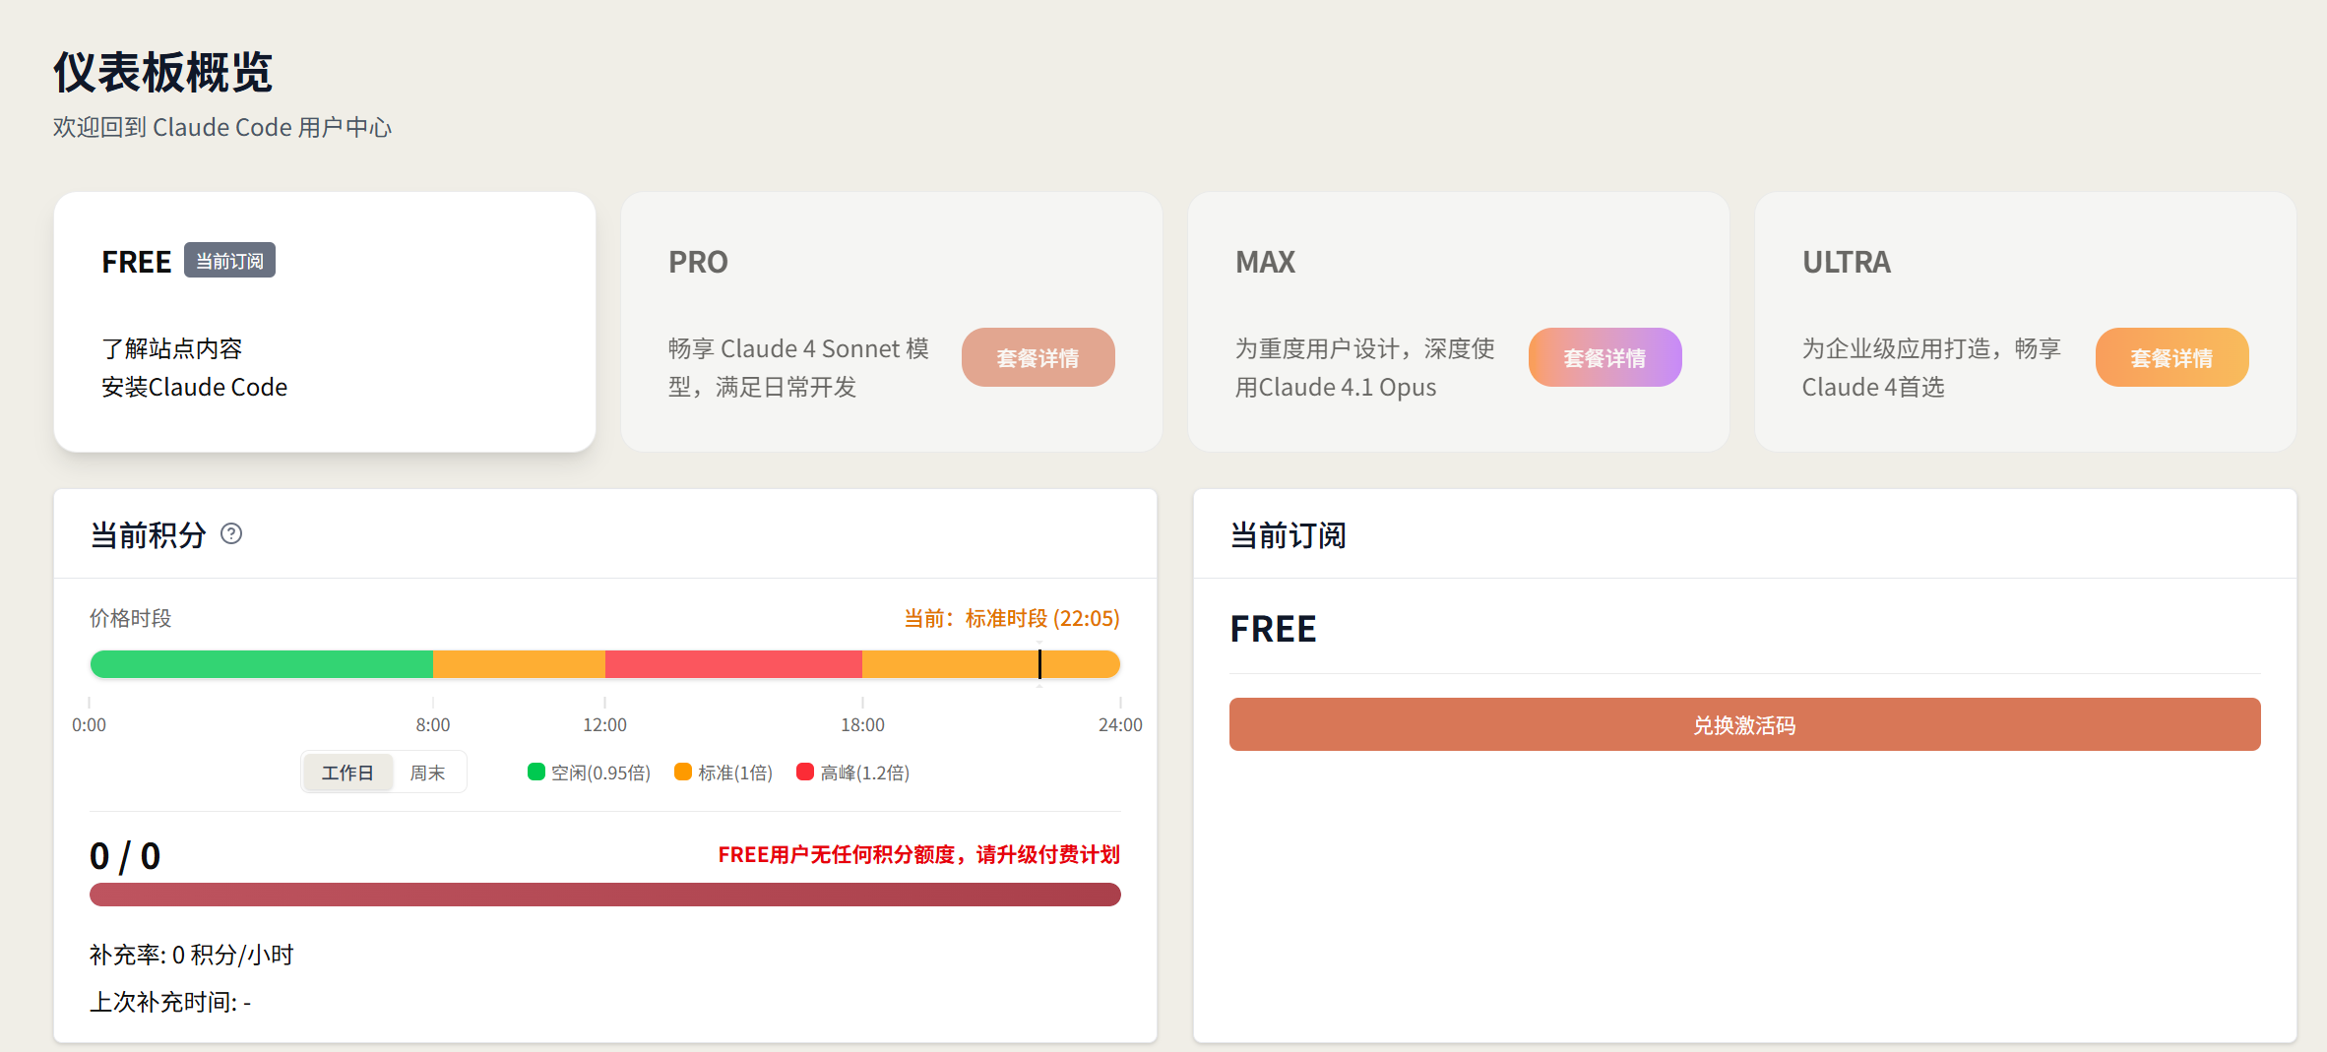Click the current time marker on price bar

[x=1039, y=664]
